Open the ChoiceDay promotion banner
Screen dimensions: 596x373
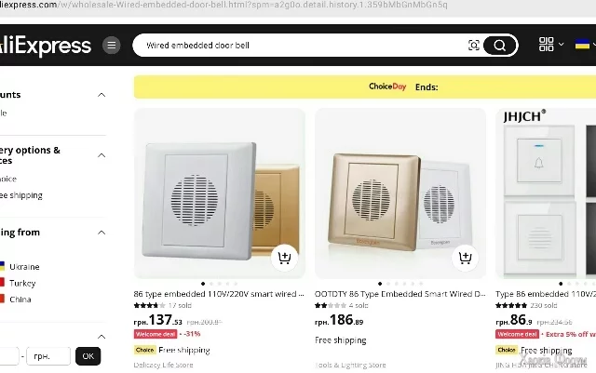tap(364, 87)
